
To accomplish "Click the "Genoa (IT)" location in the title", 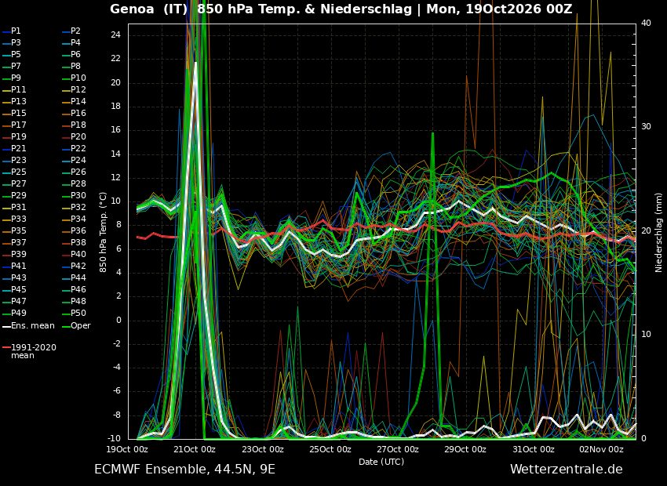I will (148, 9).
